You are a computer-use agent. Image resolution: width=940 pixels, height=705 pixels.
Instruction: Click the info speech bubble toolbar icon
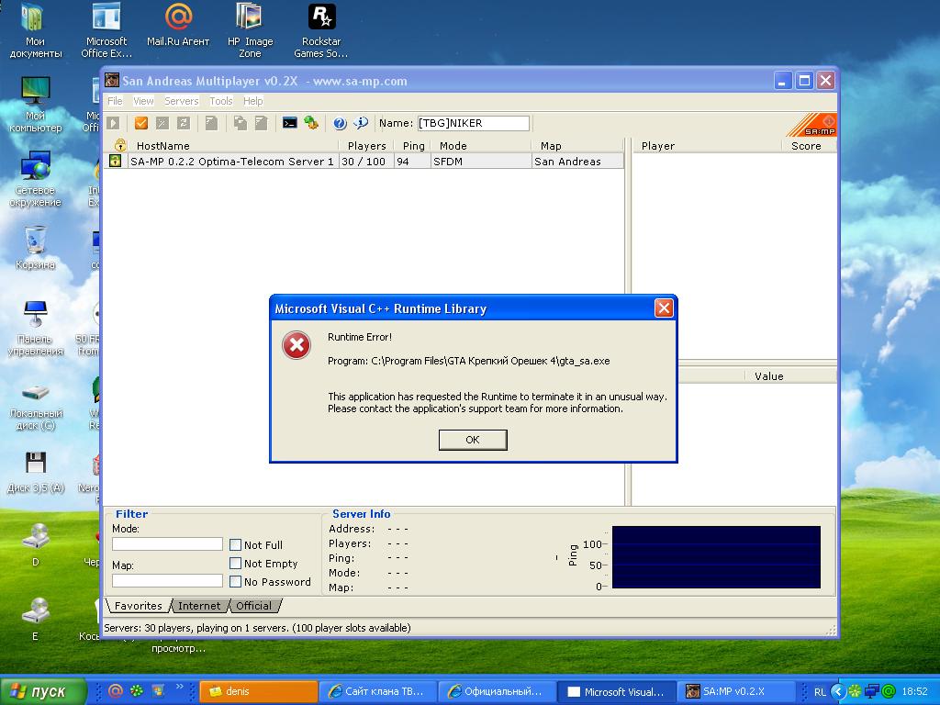tap(361, 123)
